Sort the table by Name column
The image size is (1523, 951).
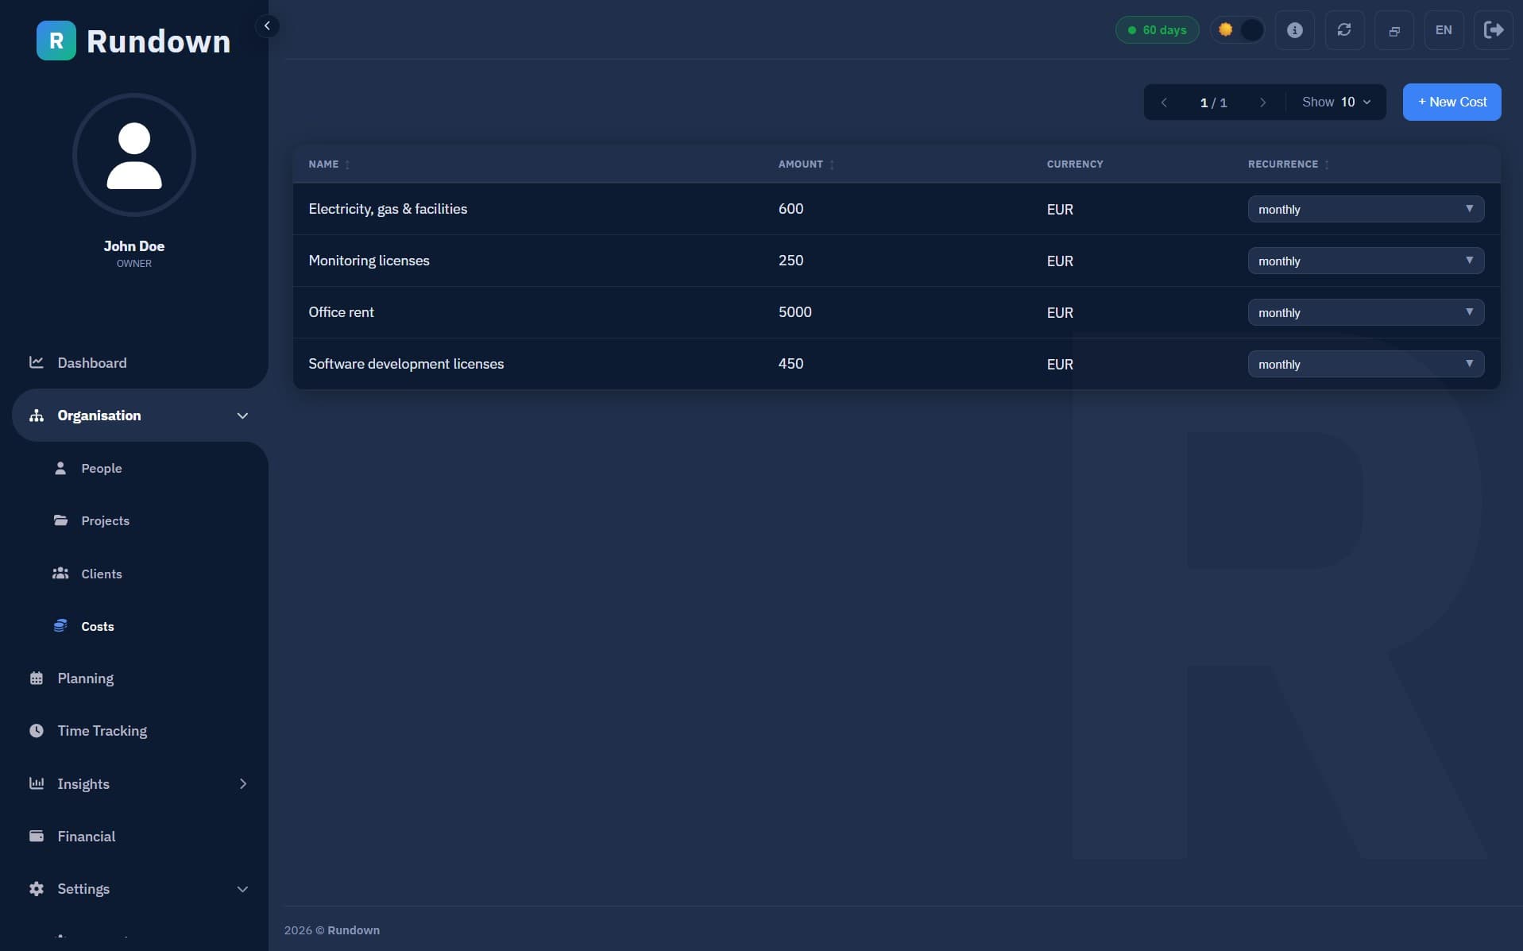(329, 164)
